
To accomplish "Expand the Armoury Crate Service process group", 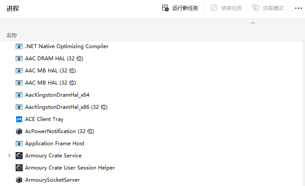I will pos(10,156).
